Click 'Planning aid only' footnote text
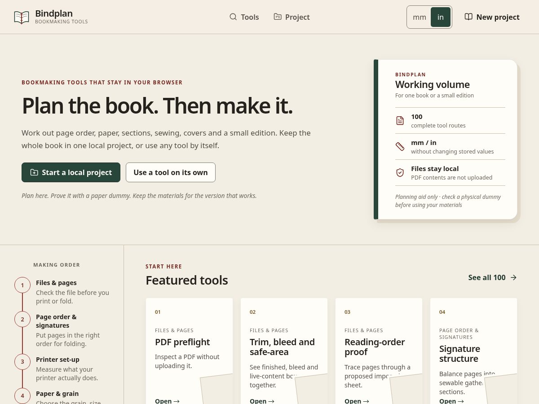The width and height of the screenshot is (539, 404). 448,201
